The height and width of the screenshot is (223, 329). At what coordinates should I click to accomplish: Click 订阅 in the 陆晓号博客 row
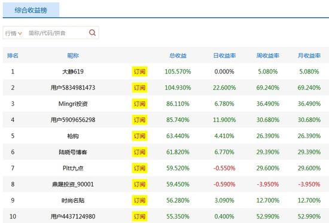click(139, 152)
